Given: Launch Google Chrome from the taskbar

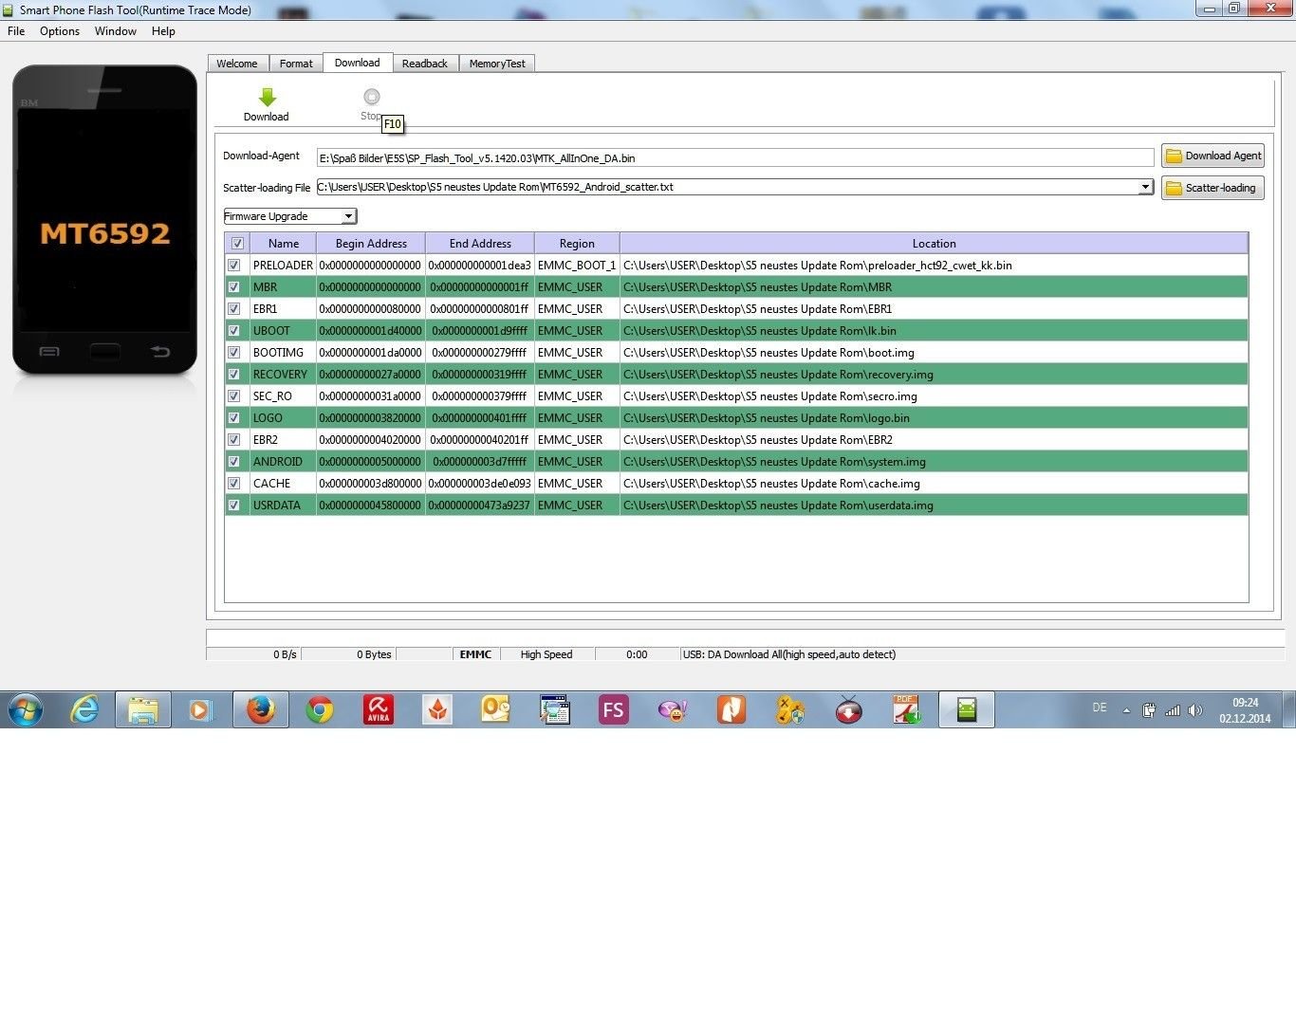Looking at the screenshot, I should [320, 709].
